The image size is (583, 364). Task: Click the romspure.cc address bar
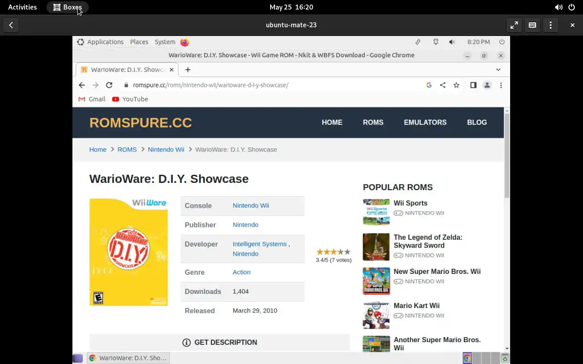coord(273,85)
